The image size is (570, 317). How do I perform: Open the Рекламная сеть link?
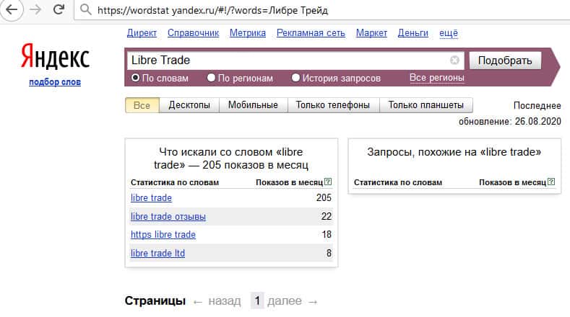click(x=311, y=33)
